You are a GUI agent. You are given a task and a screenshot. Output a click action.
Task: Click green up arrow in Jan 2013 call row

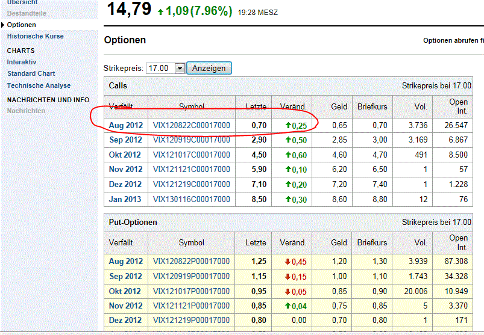point(289,199)
